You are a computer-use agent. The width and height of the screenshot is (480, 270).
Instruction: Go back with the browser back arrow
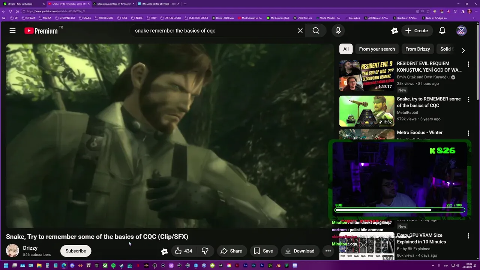4,11
